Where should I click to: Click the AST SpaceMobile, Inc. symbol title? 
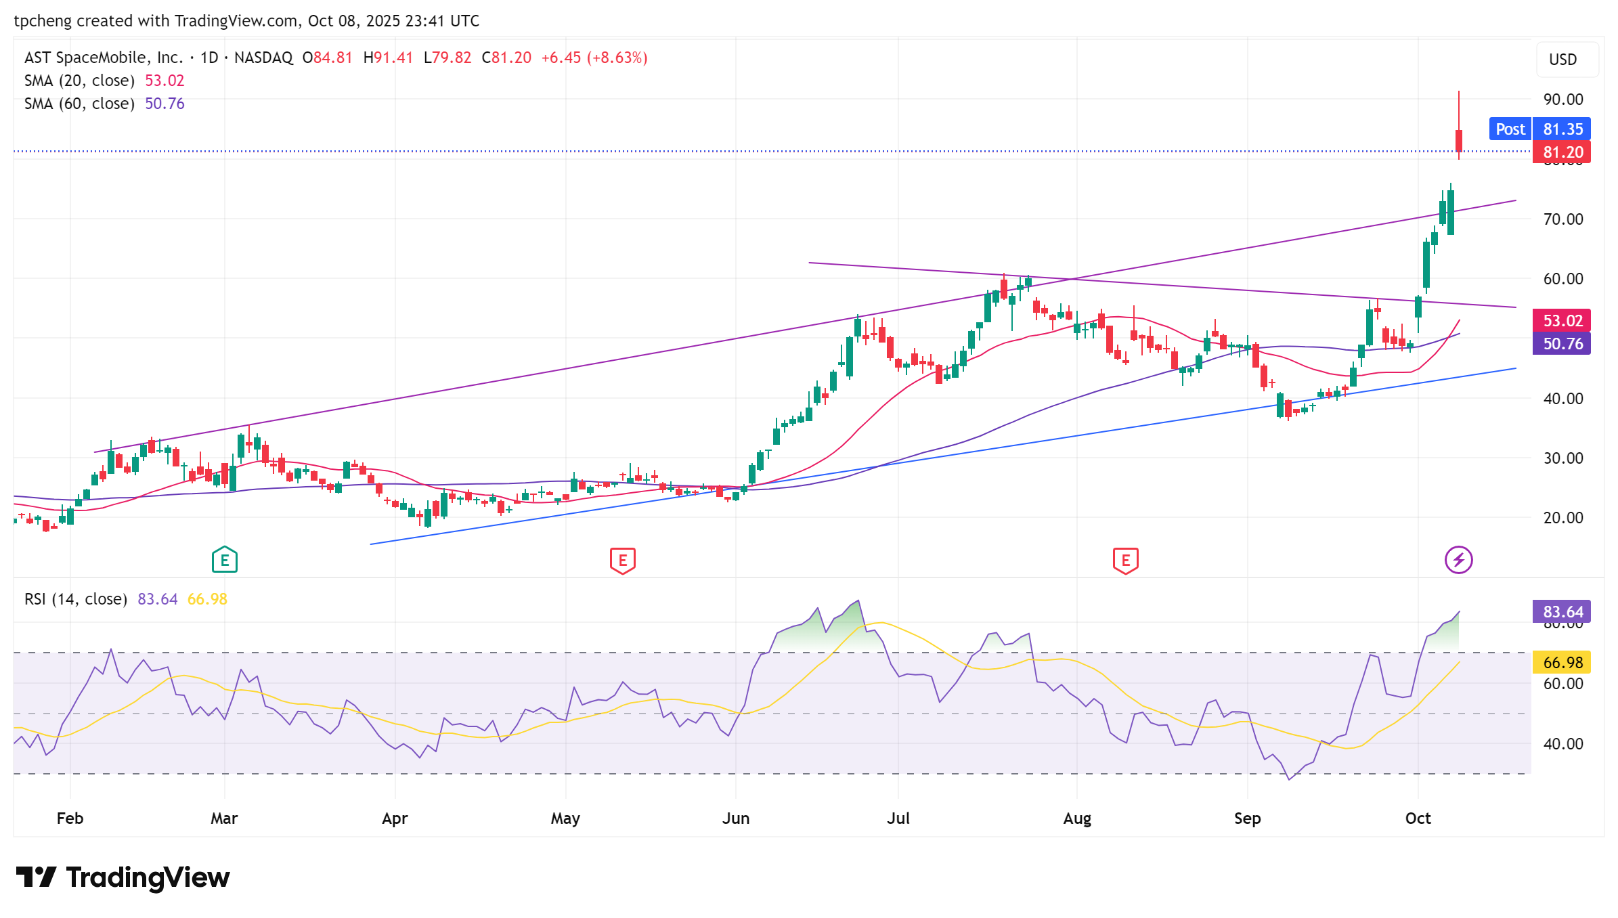click(104, 58)
